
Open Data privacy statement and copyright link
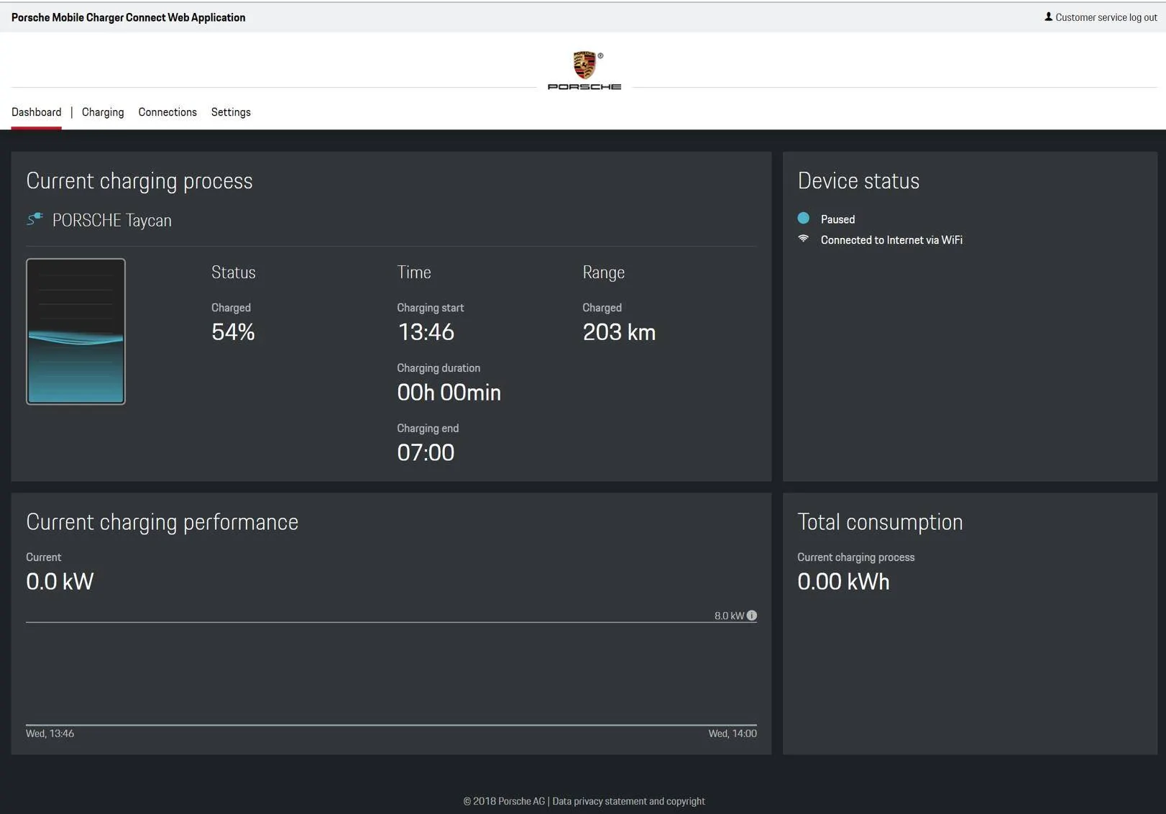pyautogui.click(x=628, y=801)
